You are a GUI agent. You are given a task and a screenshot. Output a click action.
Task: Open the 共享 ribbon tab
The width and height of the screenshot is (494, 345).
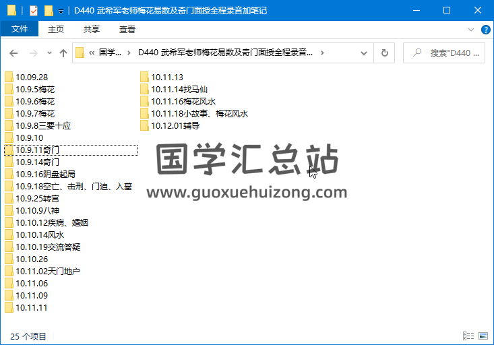tap(92, 29)
